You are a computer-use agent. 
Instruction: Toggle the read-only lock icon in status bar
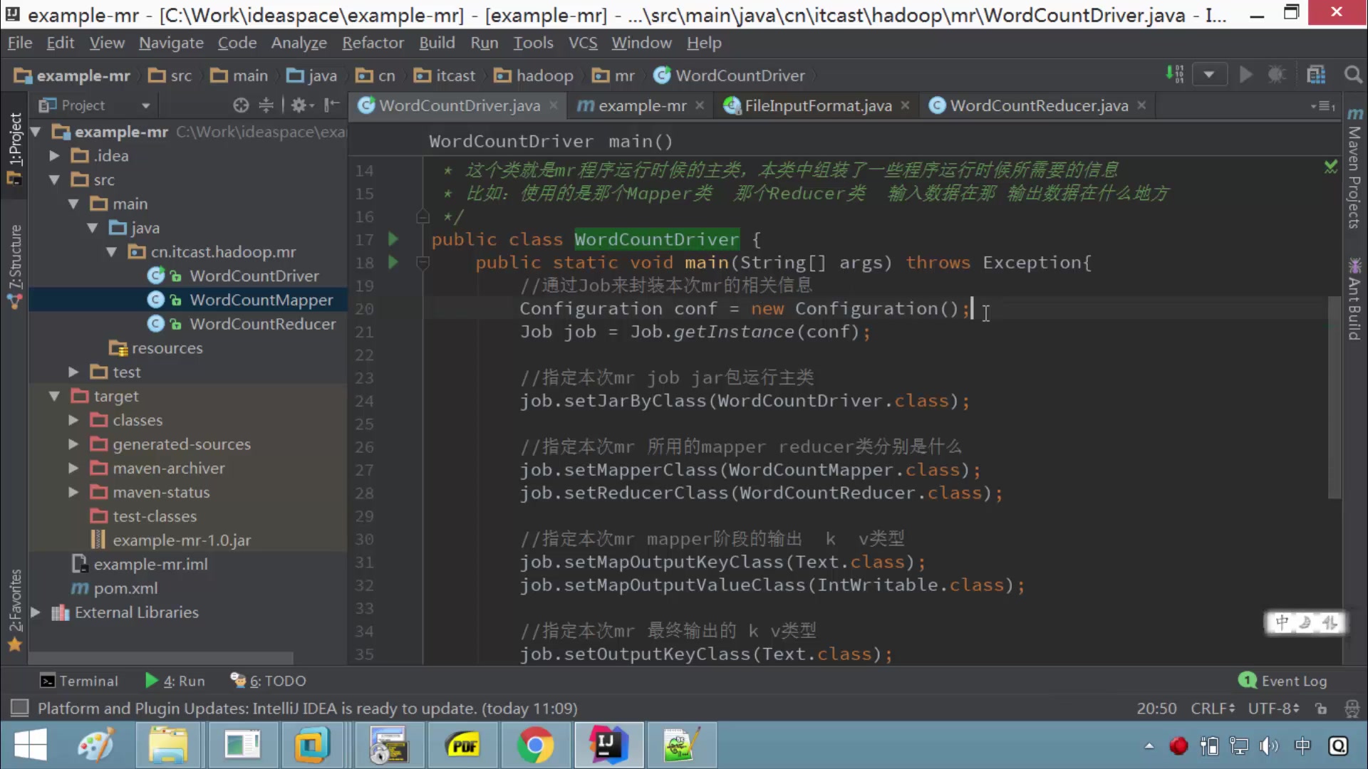click(1321, 708)
